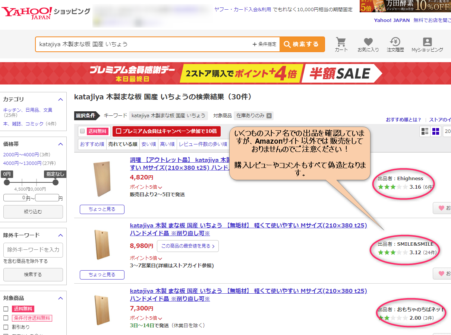Open the 7,300円 katajiya 木製 まな板 product title

click(248, 295)
